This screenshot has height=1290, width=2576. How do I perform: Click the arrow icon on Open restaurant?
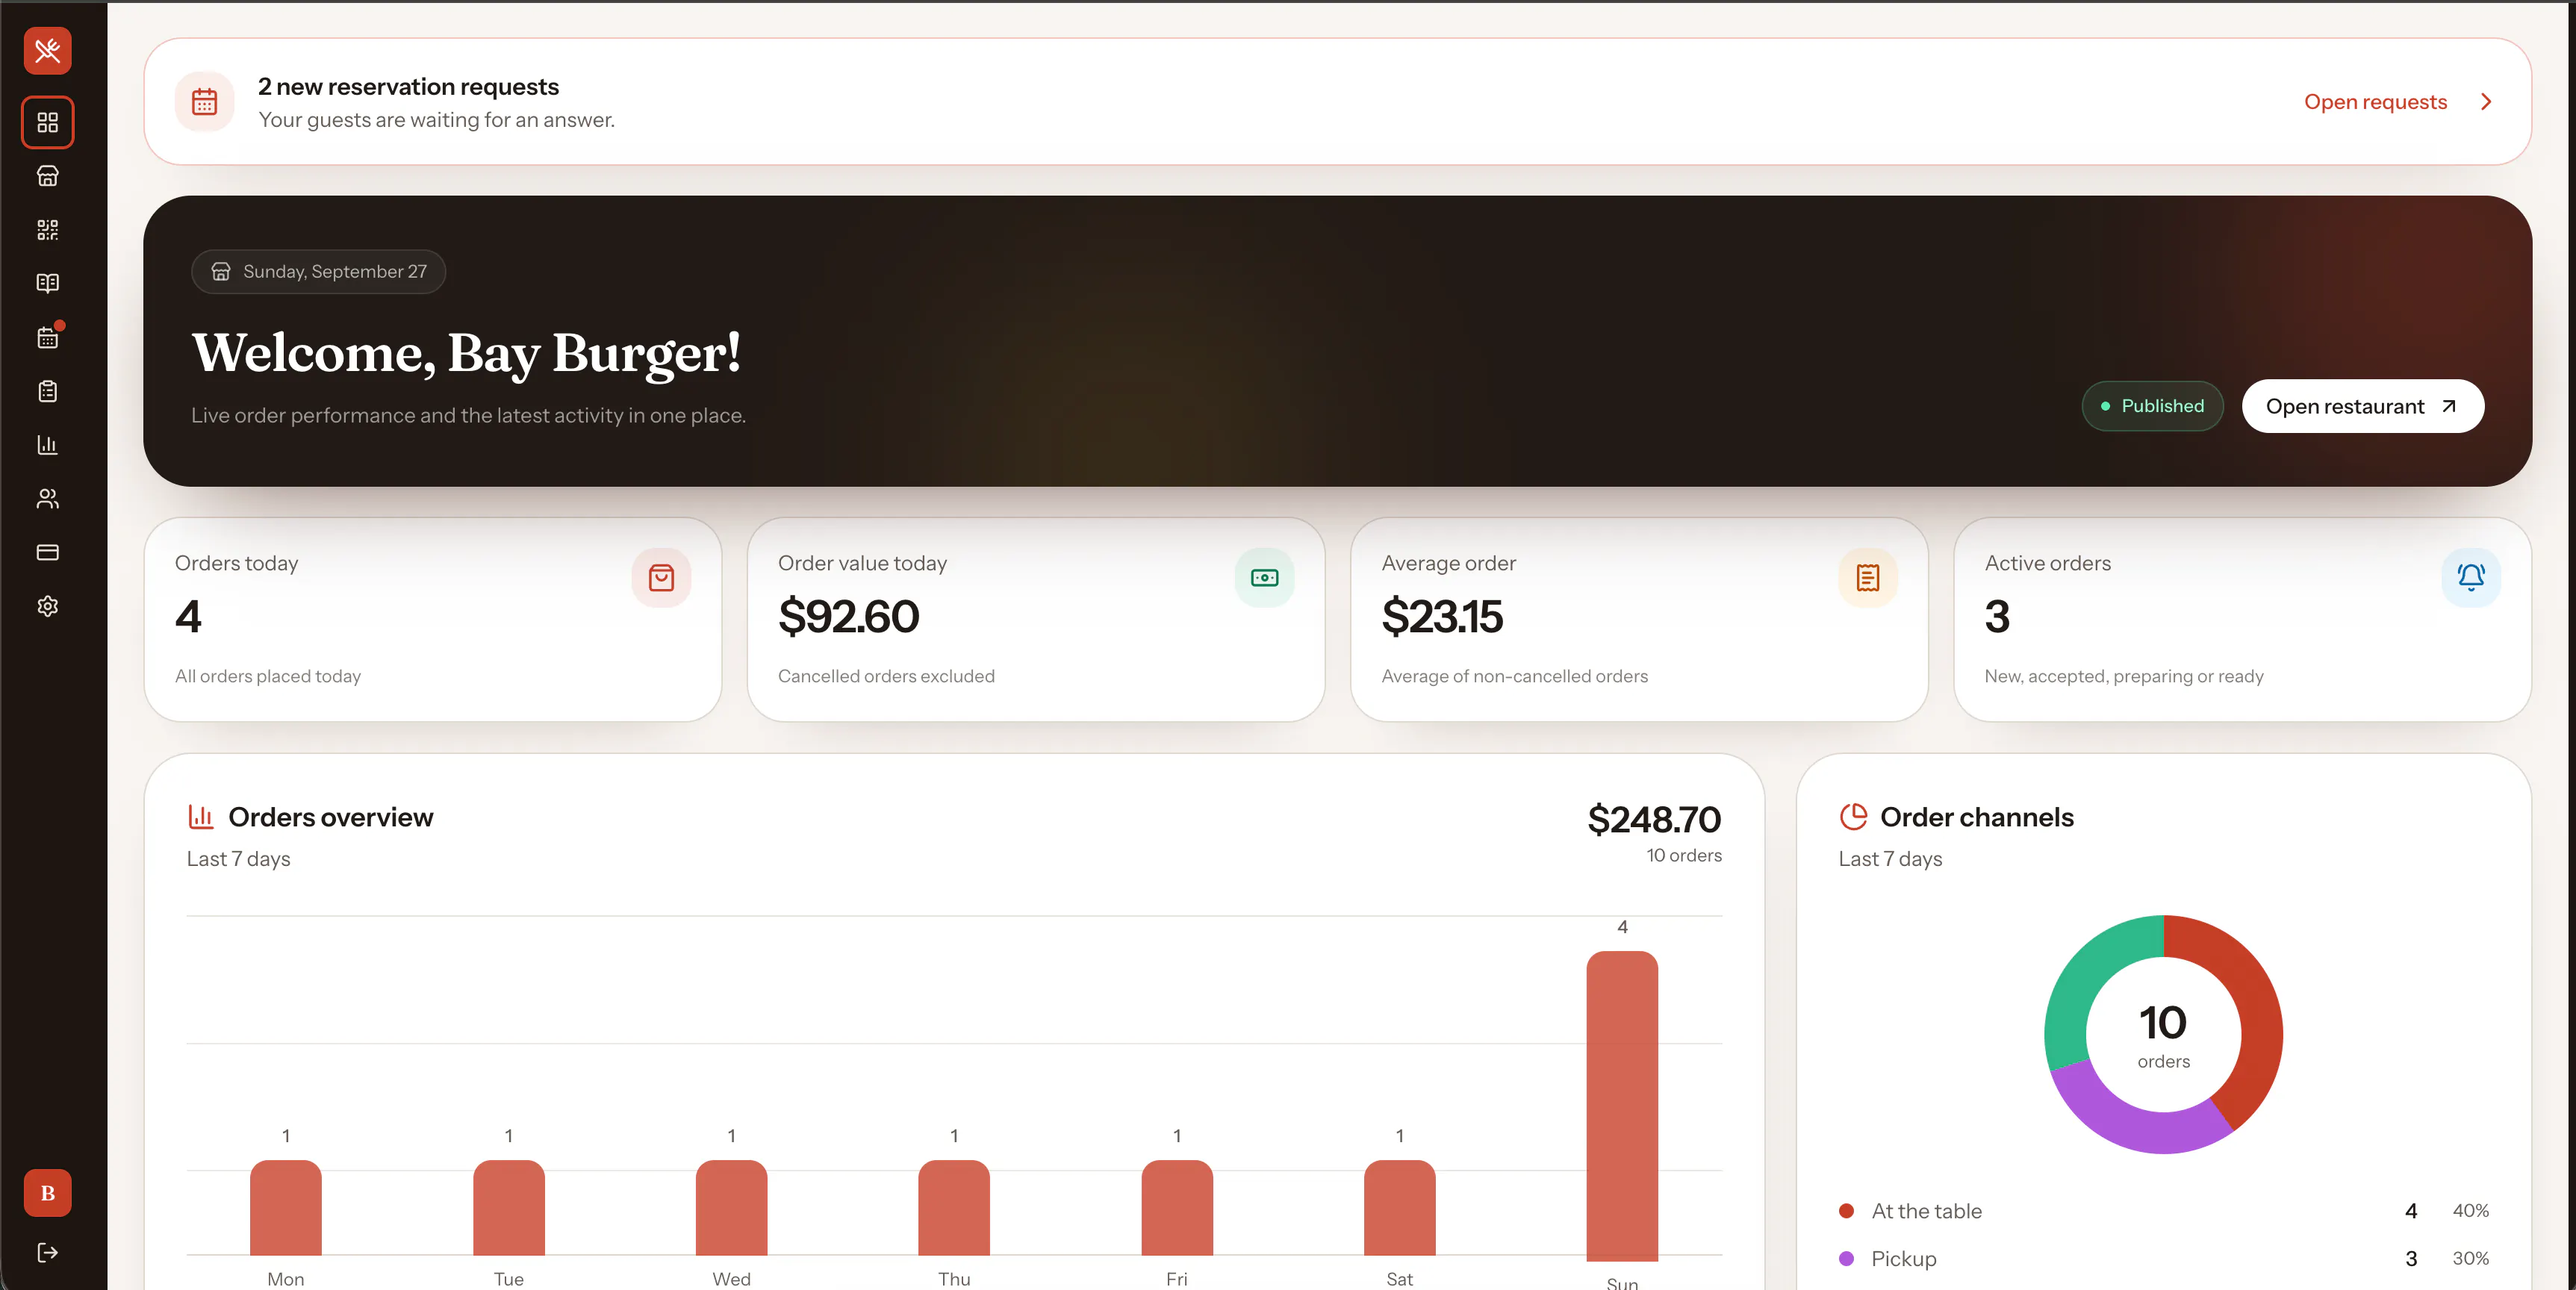pyautogui.click(x=2448, y=406)
